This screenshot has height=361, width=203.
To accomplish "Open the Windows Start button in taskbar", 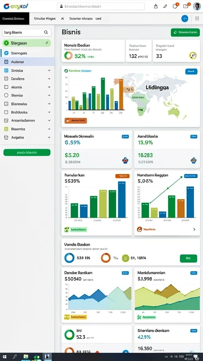I will tap(4, 357).
